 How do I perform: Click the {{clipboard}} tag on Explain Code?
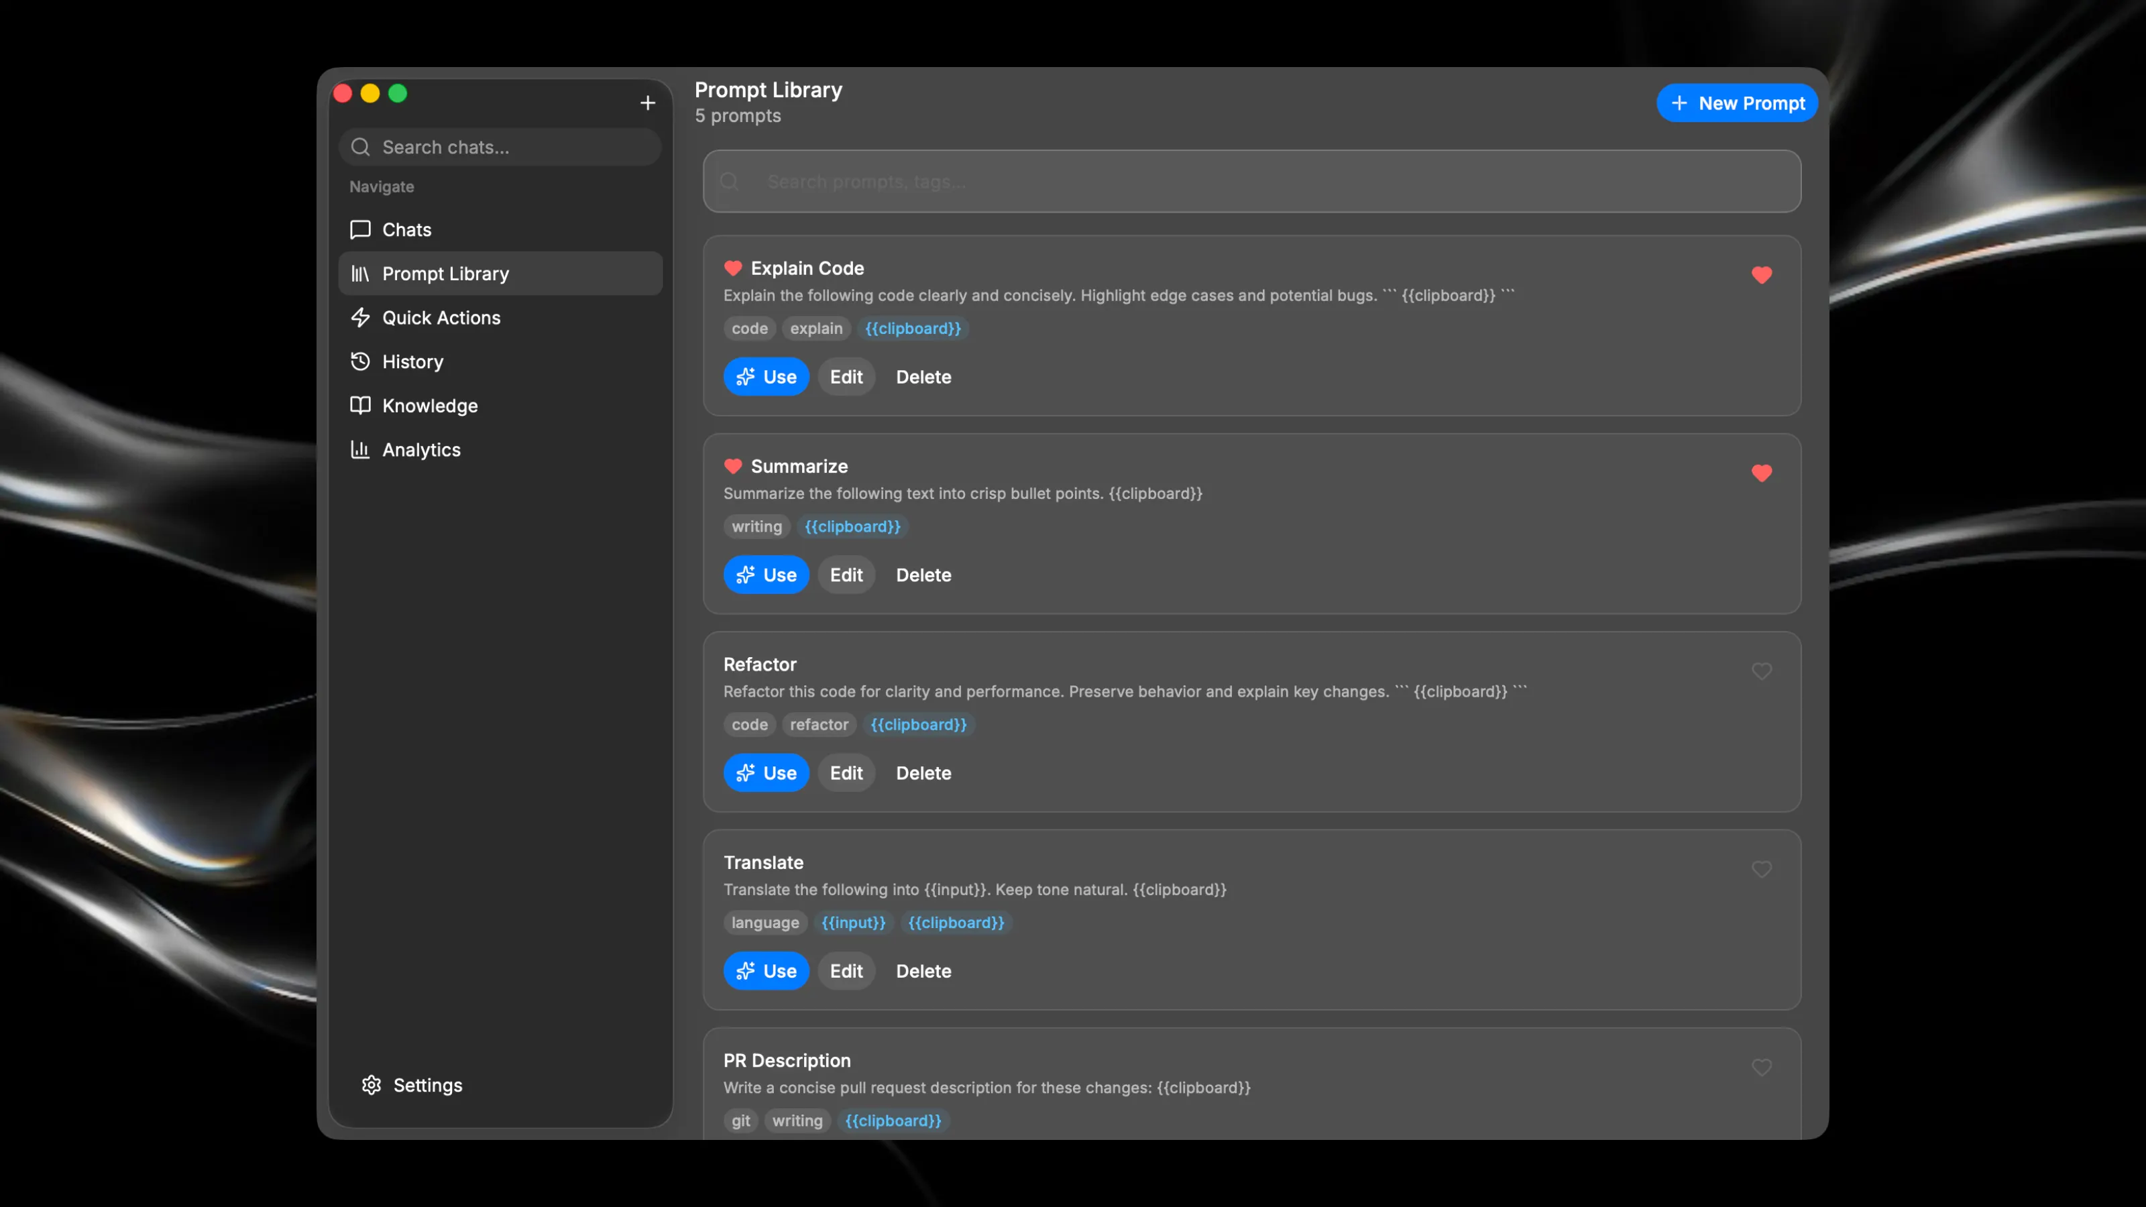tap(912, 329)
